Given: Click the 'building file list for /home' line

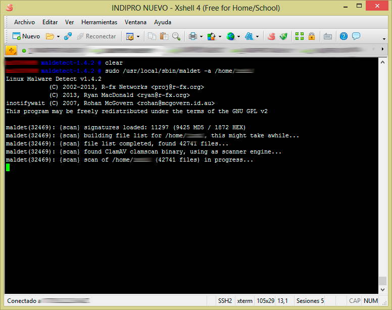Looking at the screenshot, I should tap(153, 135).
